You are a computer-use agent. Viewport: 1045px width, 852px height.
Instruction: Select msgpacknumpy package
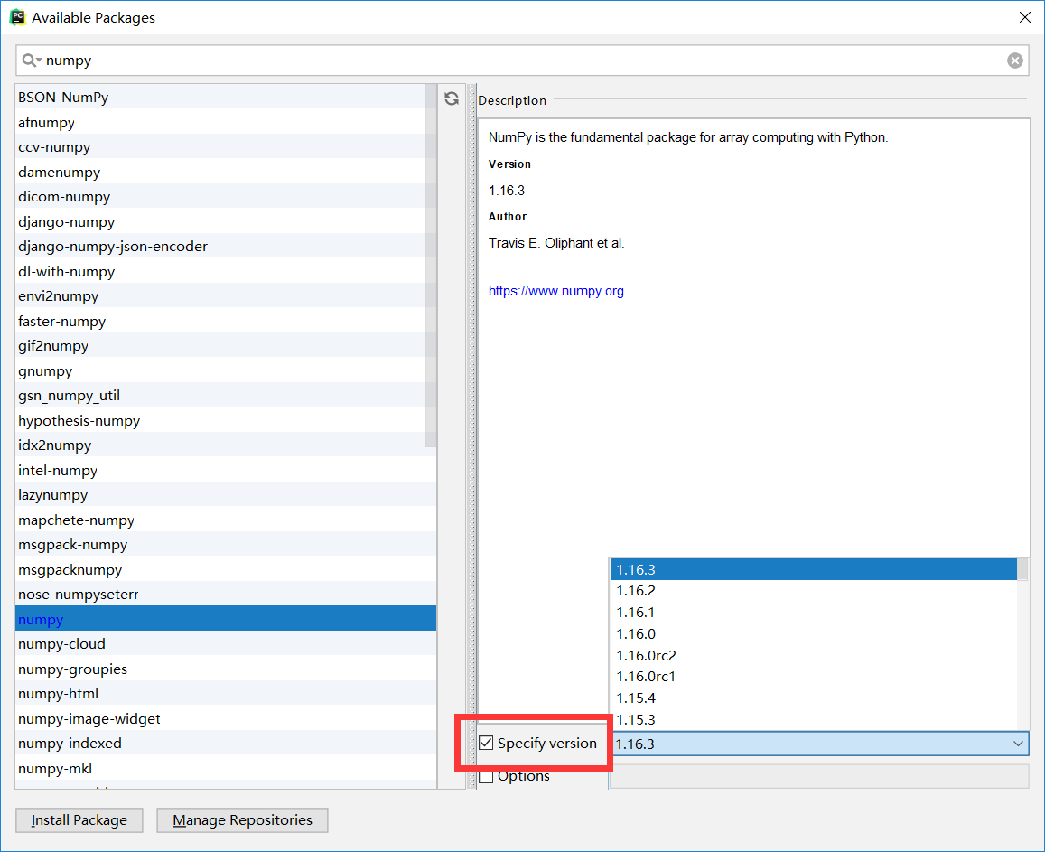(x=226, y=569)
